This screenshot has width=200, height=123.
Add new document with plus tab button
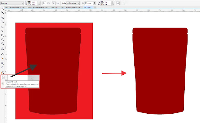click(95, 7)
